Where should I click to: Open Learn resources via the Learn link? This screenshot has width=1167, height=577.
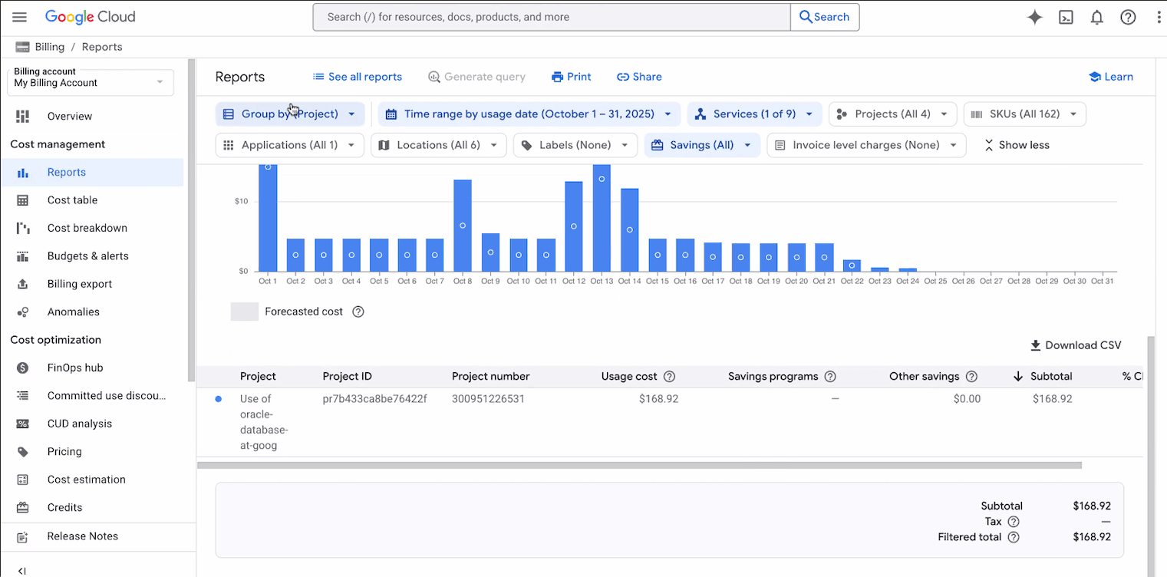[x=1111, y=77]
